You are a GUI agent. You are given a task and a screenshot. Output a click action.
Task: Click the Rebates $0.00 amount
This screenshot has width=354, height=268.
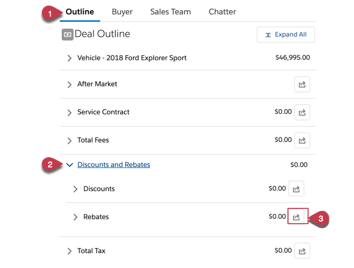[277, 216]
